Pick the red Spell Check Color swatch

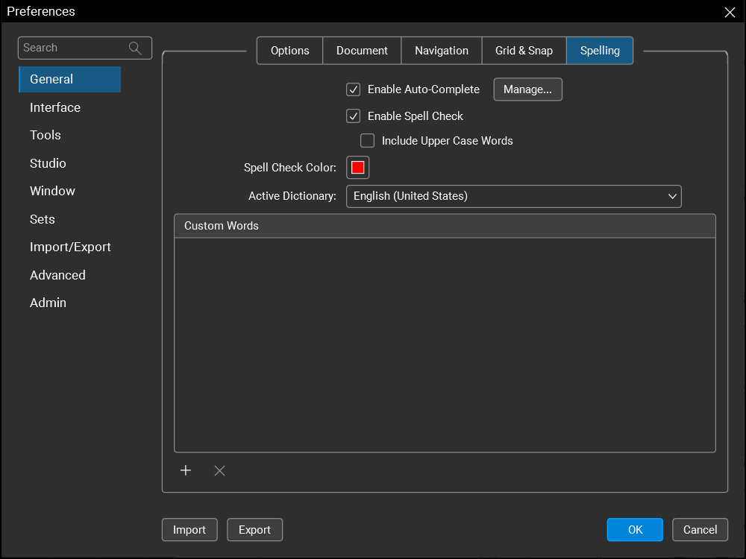[x=358, y=168]
